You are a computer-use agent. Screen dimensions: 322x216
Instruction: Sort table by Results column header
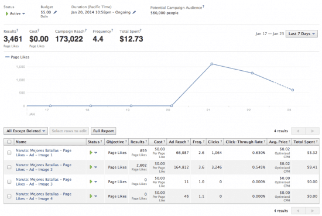pyautogui.click(x=137, y=142)
